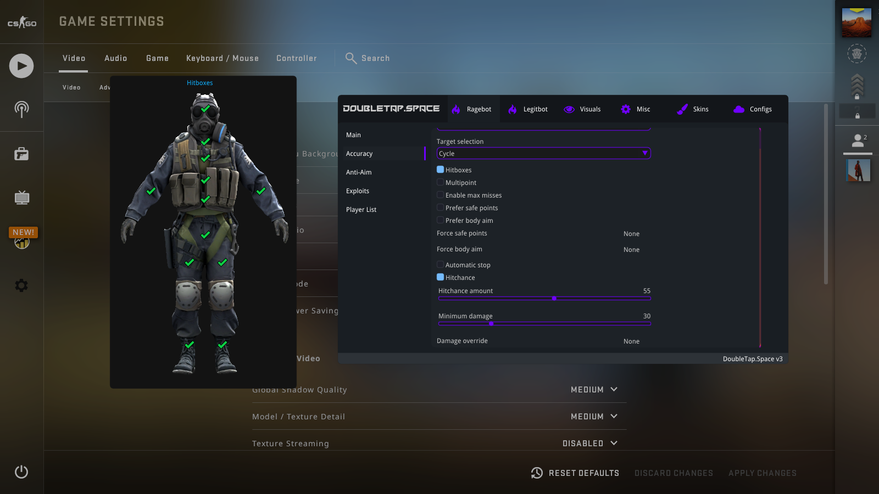Click the Reset Defaults clock icon
This screenshot has height=494, width=879.
[x=537, y=473]
